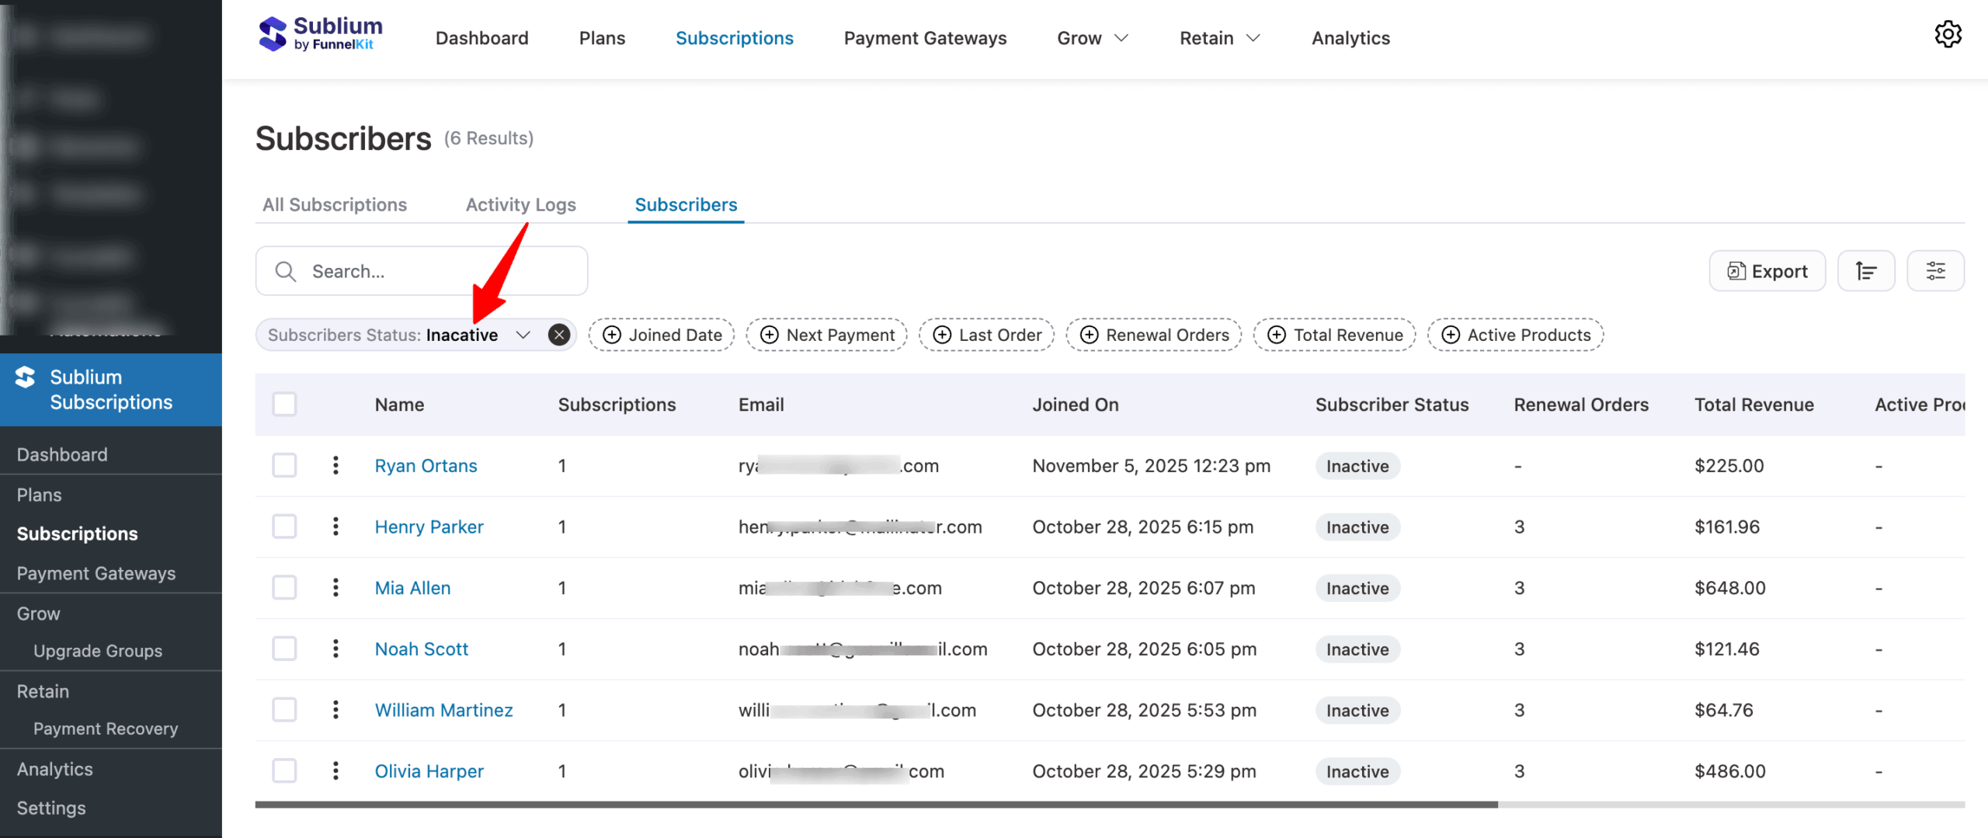Switch to the Activity Logs tab
This screenshot has width=1988, height=838.
tap(520, 204)
